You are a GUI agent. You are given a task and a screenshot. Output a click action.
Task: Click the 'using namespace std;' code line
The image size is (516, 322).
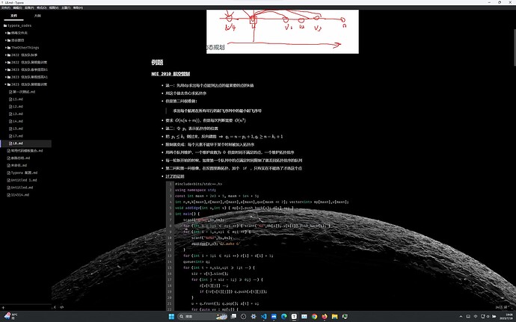(x=195, y=190)
